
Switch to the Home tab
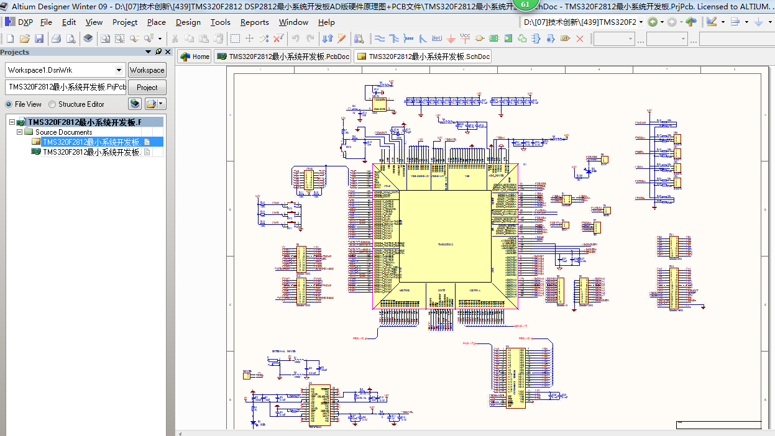pos(195,57)
